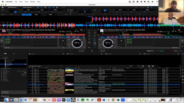This screenshot has width=184, height=103.
Task: Select the Fred again playlist
Action: coord(9,63)
